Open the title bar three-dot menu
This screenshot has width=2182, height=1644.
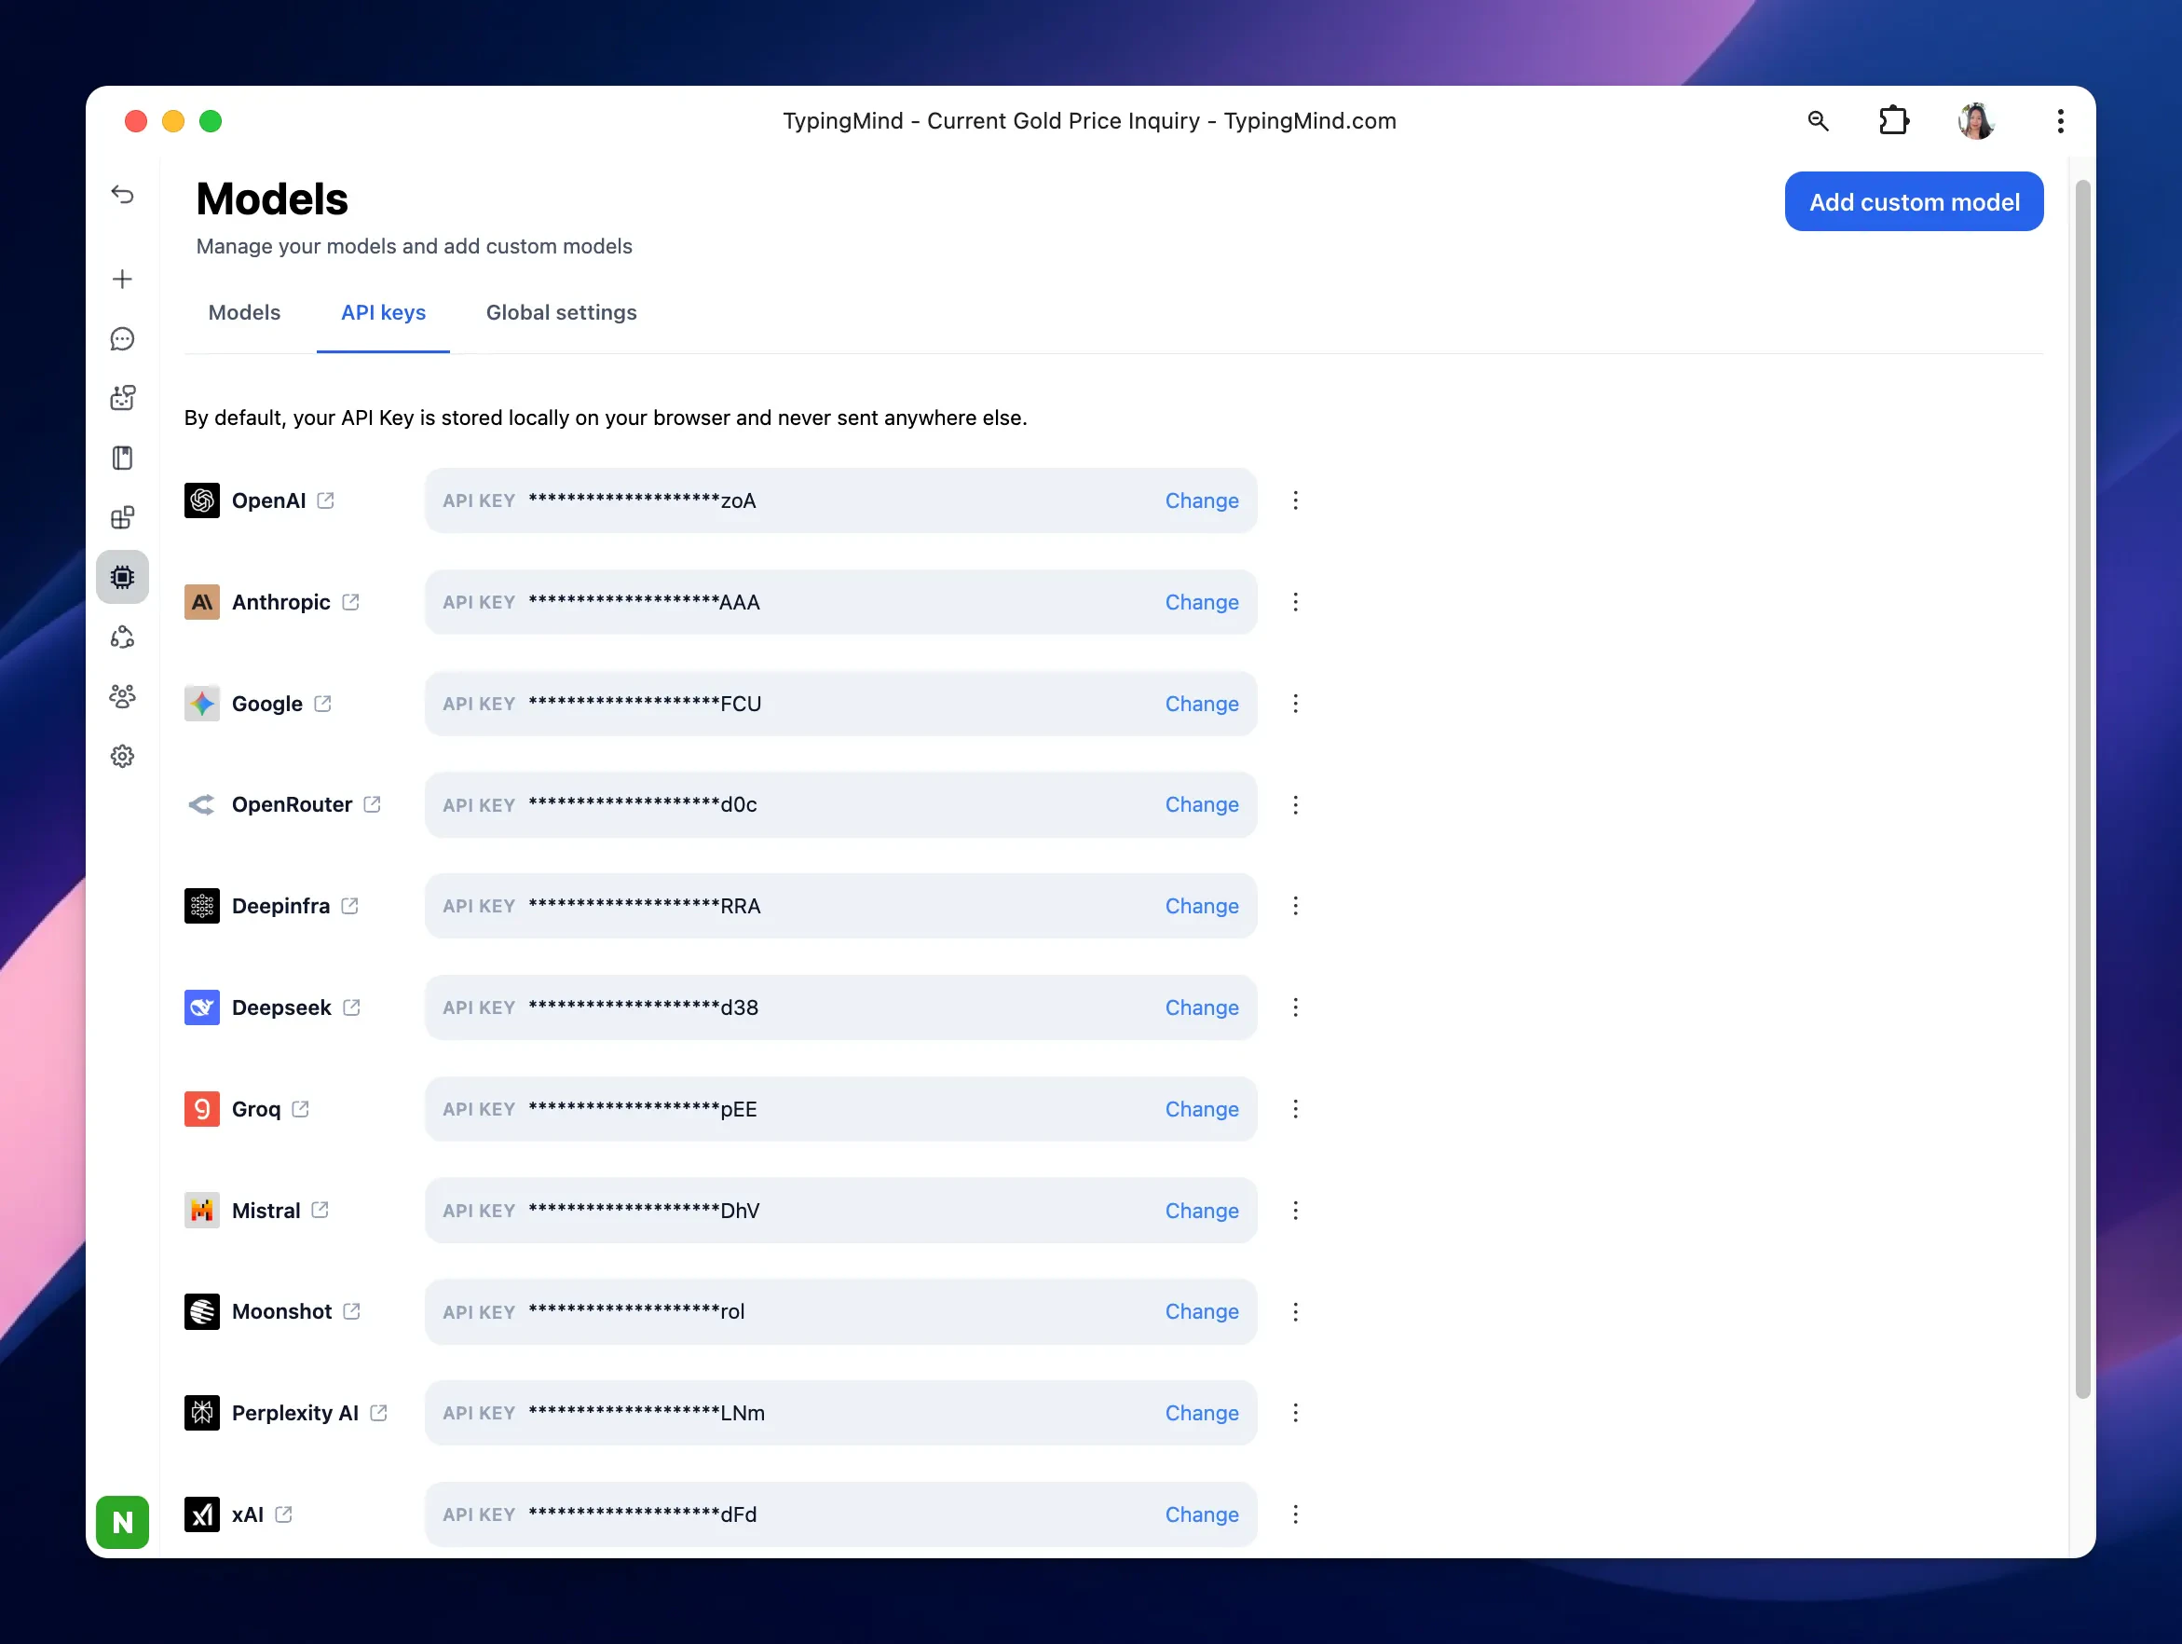tap(2060, 121)
